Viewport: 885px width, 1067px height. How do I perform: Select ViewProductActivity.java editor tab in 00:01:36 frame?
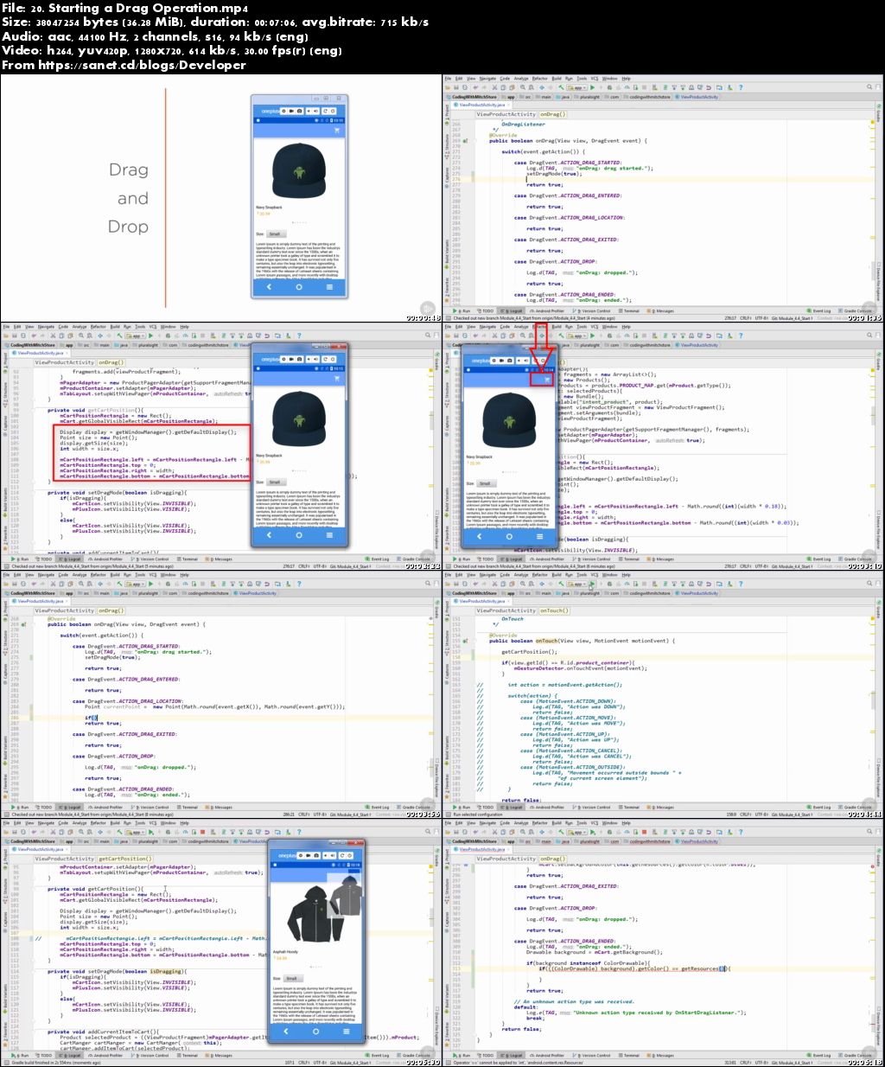pyautogui.click(x=480, y=105)
